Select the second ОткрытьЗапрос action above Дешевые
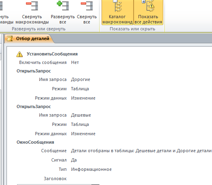 34,106
